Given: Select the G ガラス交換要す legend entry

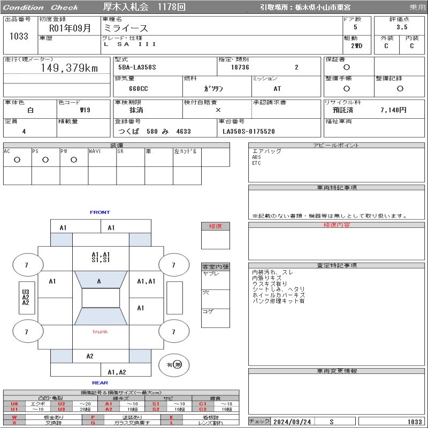Looking at the screenshot, I should tap(121, 423).
